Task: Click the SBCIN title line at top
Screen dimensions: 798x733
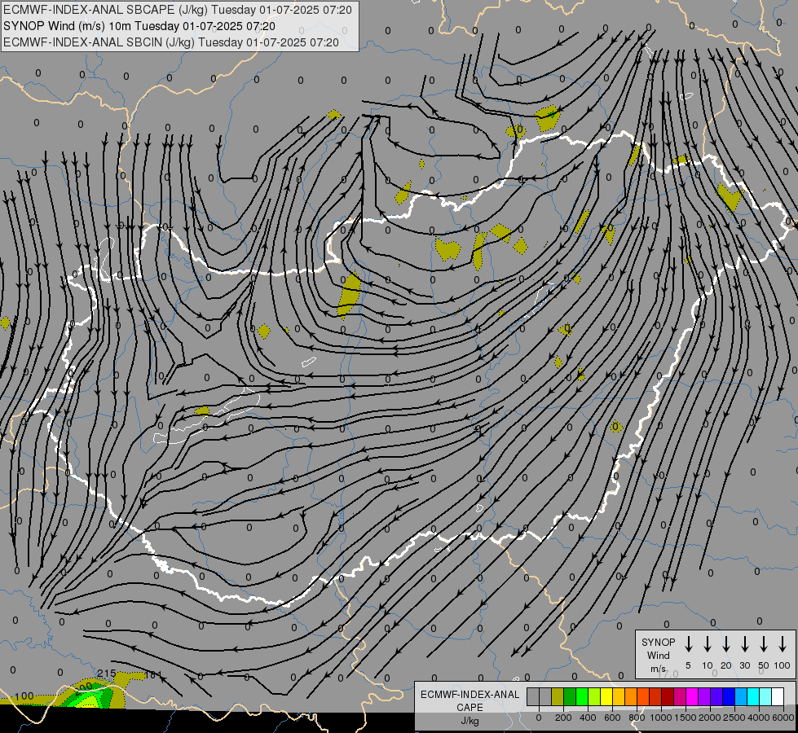Action: click(170, 42)
